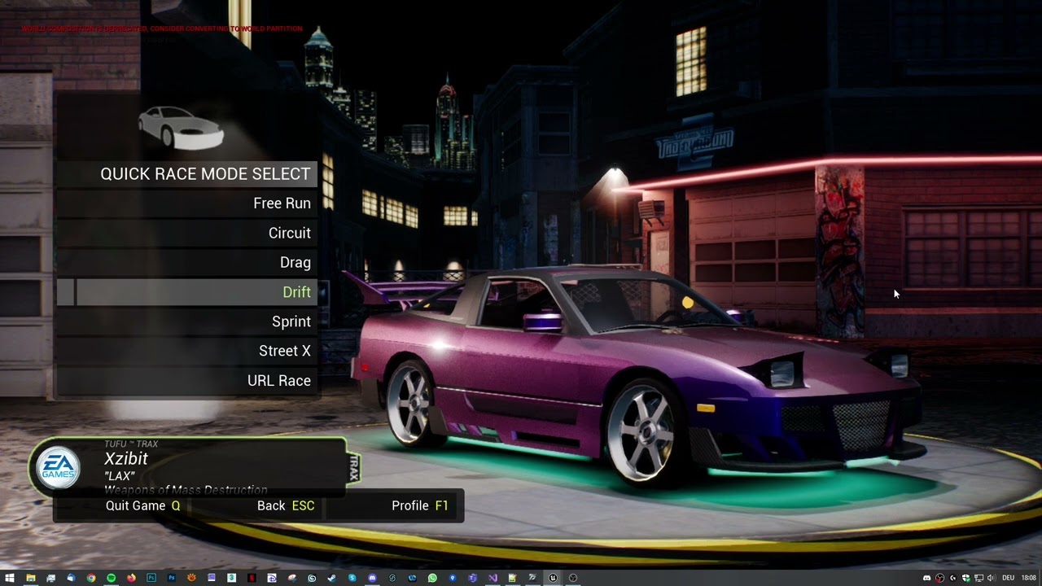The height and width of the screenshot is (586, 1042).
Task: Select URL Race from the list
Action: [x=278, y=381]
